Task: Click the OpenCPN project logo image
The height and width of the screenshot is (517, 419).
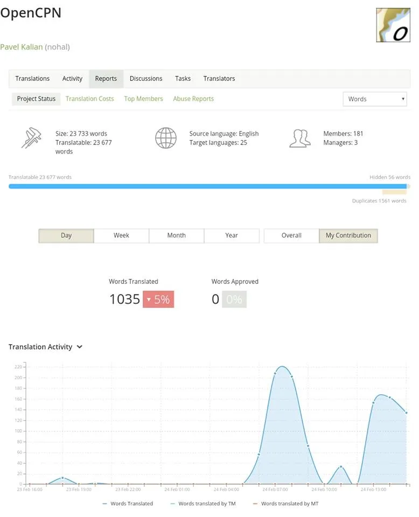Action: point(393,25)
